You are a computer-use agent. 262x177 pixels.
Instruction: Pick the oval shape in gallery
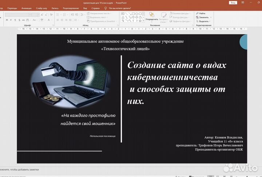pyautogui.click(x=137, y=14)
